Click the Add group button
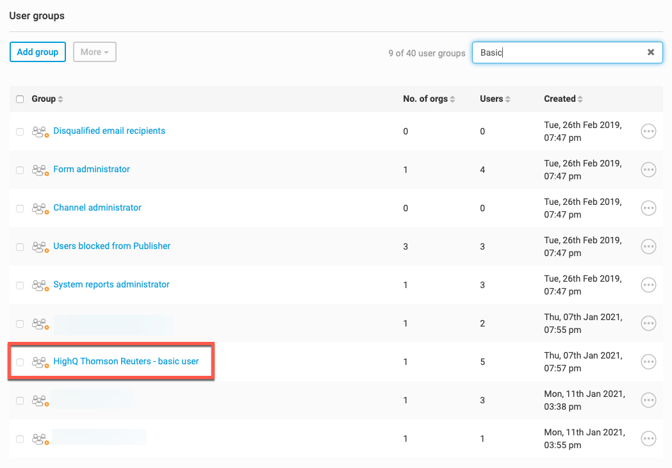The image size is (672, 468). pos(38,52)
